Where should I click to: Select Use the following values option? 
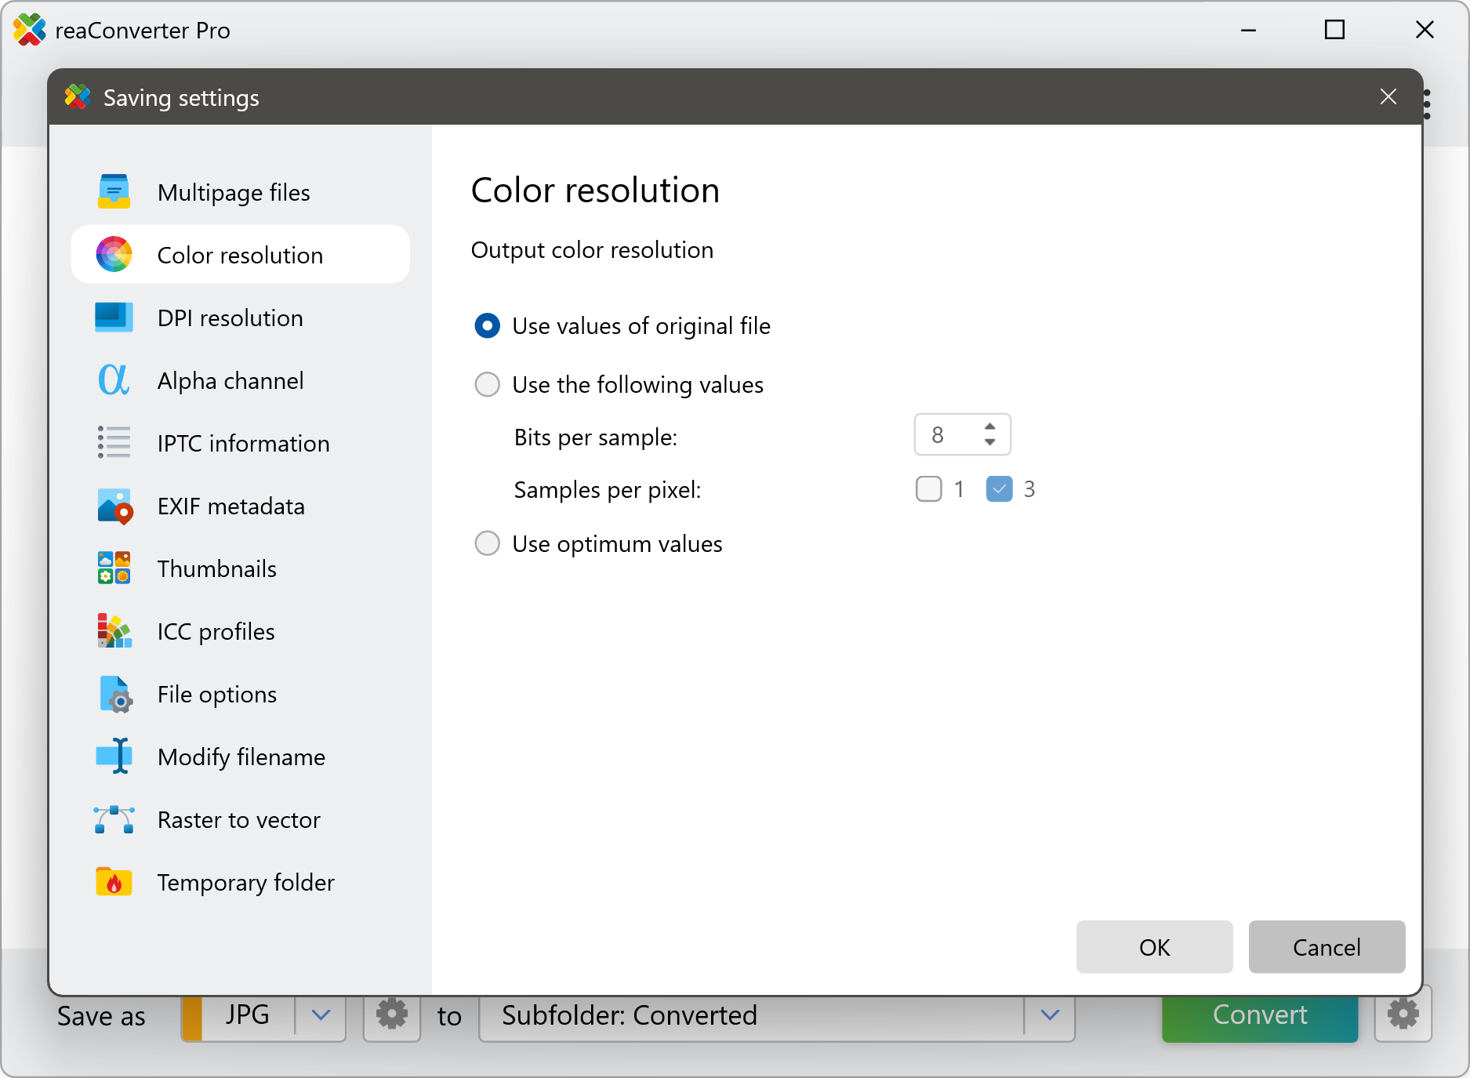coord(488,385)
